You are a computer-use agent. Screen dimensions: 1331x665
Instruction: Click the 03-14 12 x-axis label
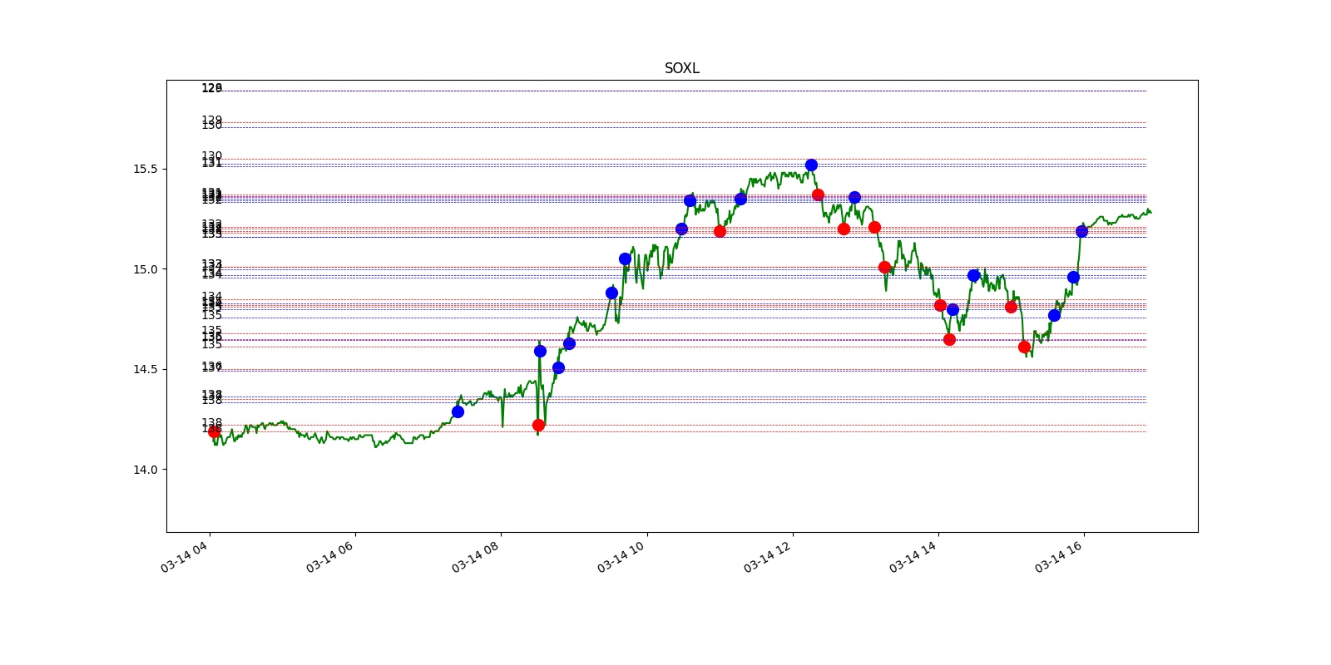767,556
